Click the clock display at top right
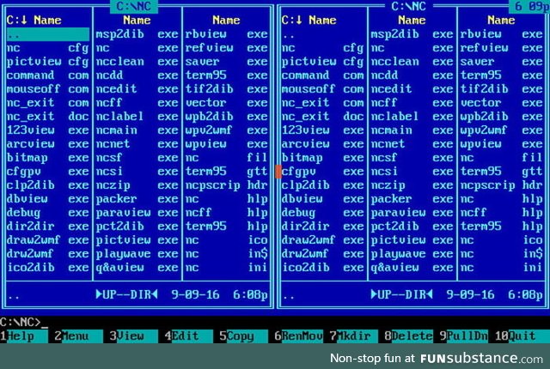The width and height of the screenshot is (550, 369). point(529,6)
